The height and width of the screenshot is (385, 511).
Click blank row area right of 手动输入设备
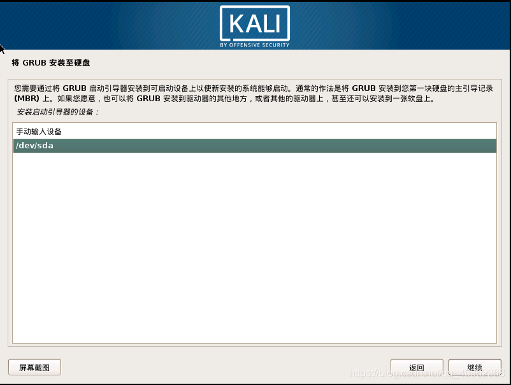tap(279, 132)
